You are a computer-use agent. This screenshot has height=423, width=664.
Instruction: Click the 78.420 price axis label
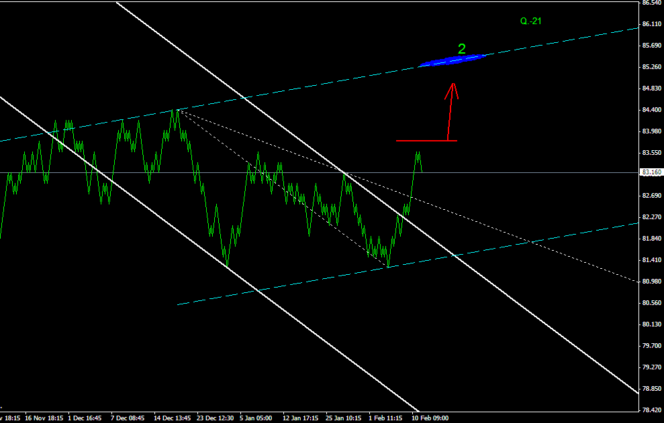(652, 410)
